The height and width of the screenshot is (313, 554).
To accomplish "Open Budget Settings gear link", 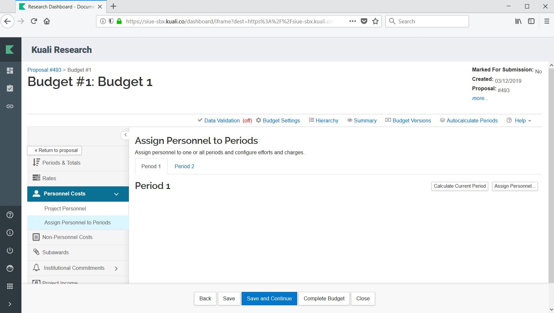I will click(281, 120).
